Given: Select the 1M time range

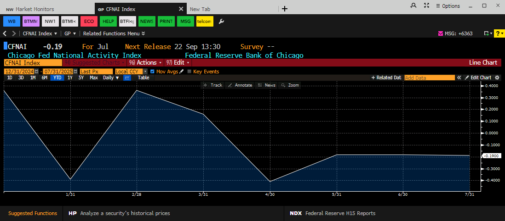Looking at the screenshot, I should tap(33, 77).
